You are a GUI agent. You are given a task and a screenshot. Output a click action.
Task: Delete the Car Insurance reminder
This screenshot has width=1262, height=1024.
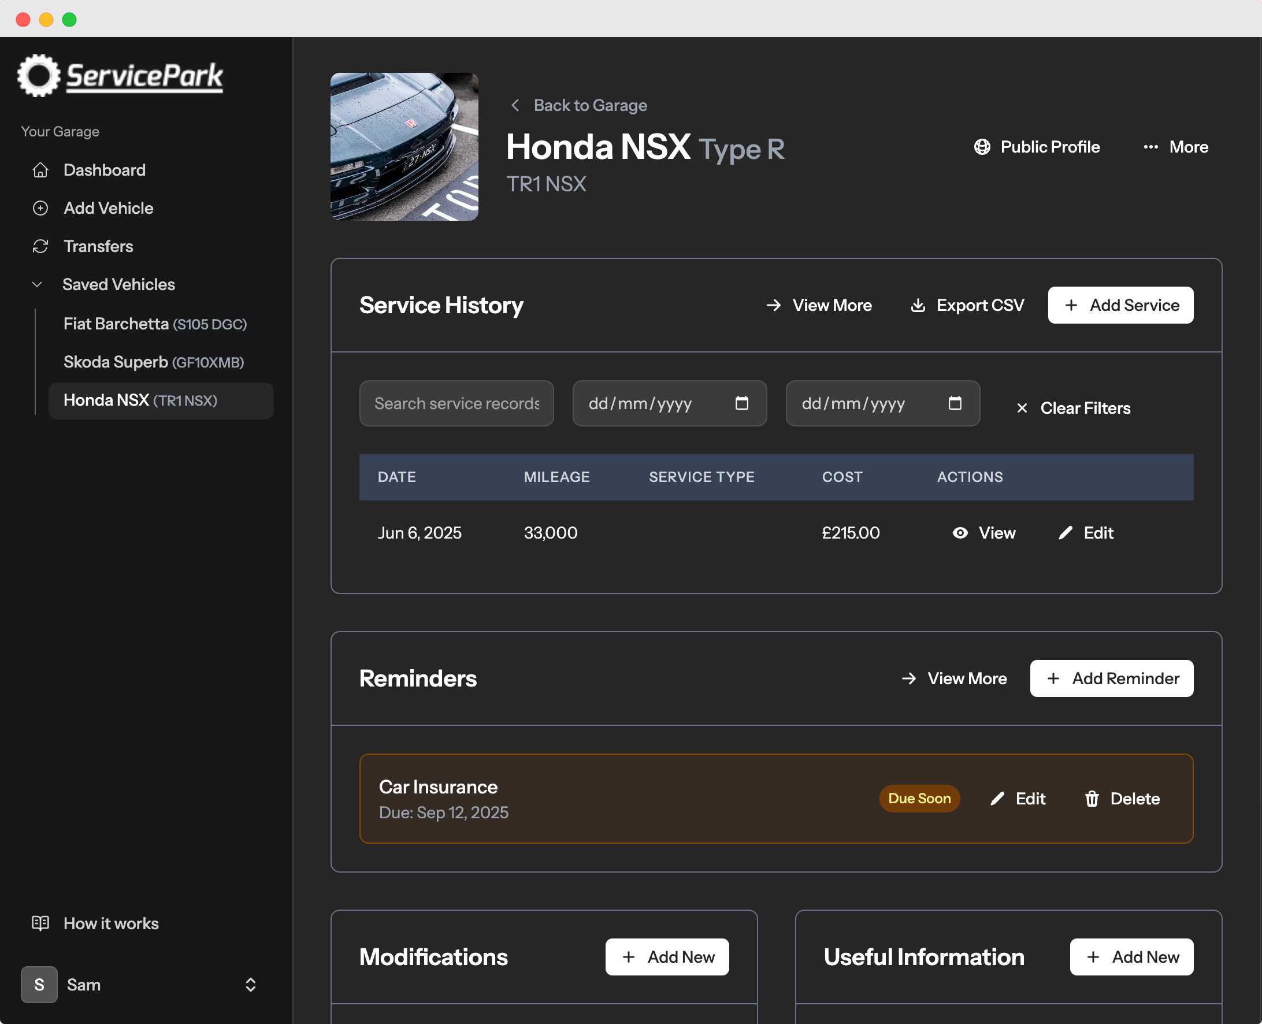tap(1122, 799)
